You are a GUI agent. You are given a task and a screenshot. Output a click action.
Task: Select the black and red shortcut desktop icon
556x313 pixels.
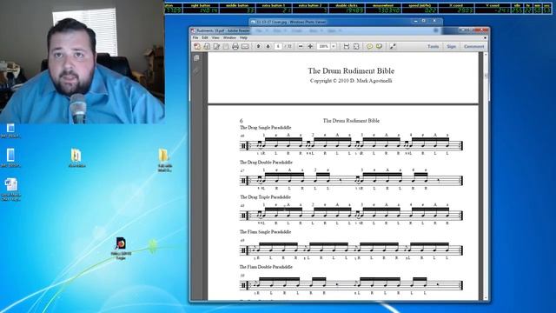121,248
